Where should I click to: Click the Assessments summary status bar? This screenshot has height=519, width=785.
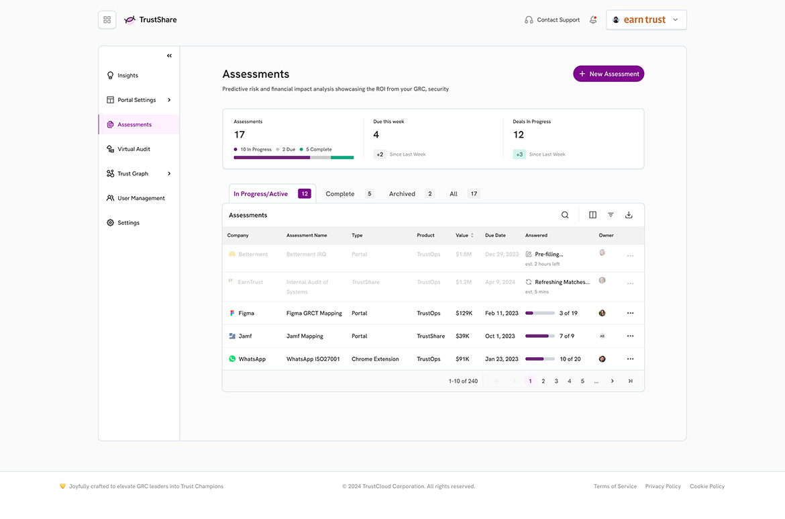pos(294,158)
